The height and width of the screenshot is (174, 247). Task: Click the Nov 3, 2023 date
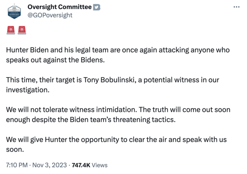coord(50,165)
